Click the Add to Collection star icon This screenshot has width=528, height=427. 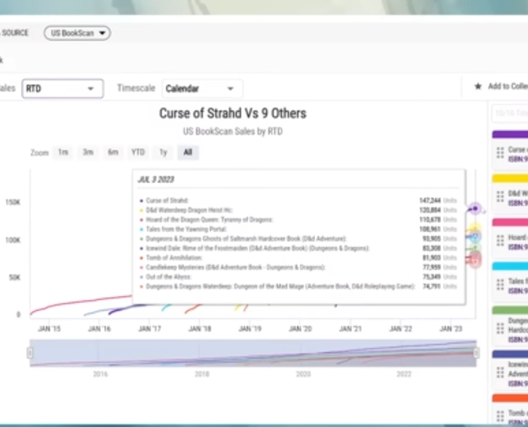[478, 87]
